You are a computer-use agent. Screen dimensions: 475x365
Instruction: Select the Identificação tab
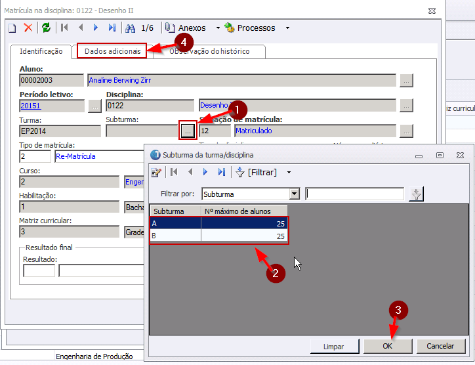(41, 51)
